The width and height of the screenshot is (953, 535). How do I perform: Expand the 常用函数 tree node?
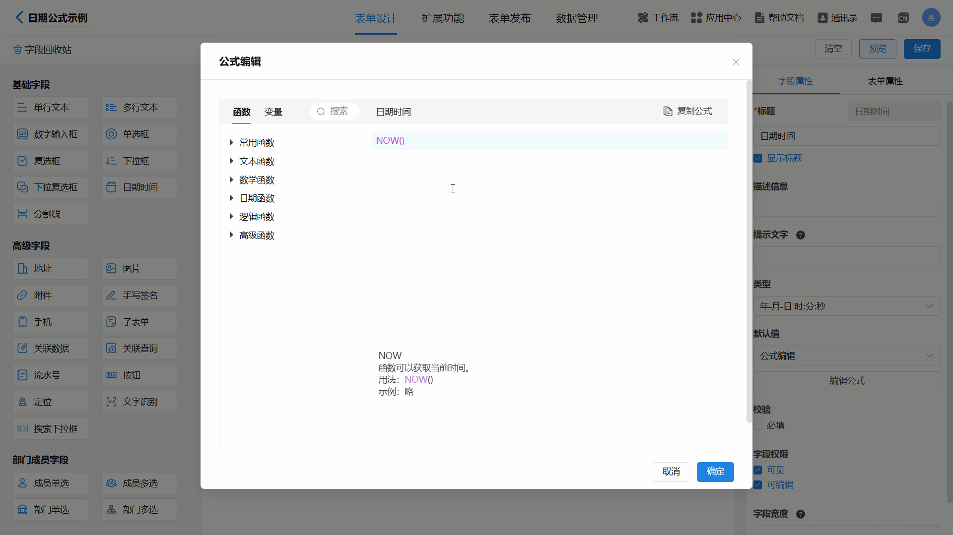tap(231, 142)
